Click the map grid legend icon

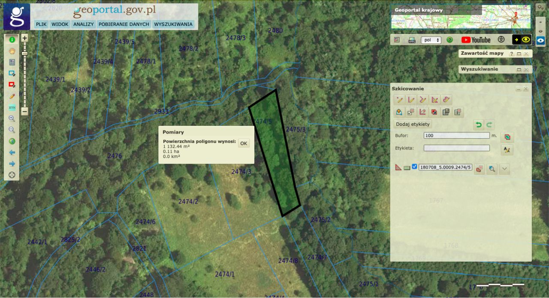397,40
